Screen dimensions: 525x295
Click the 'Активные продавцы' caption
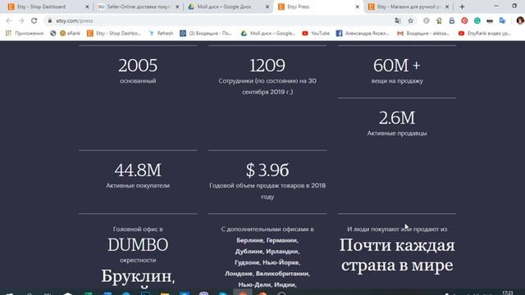(397, 133)
